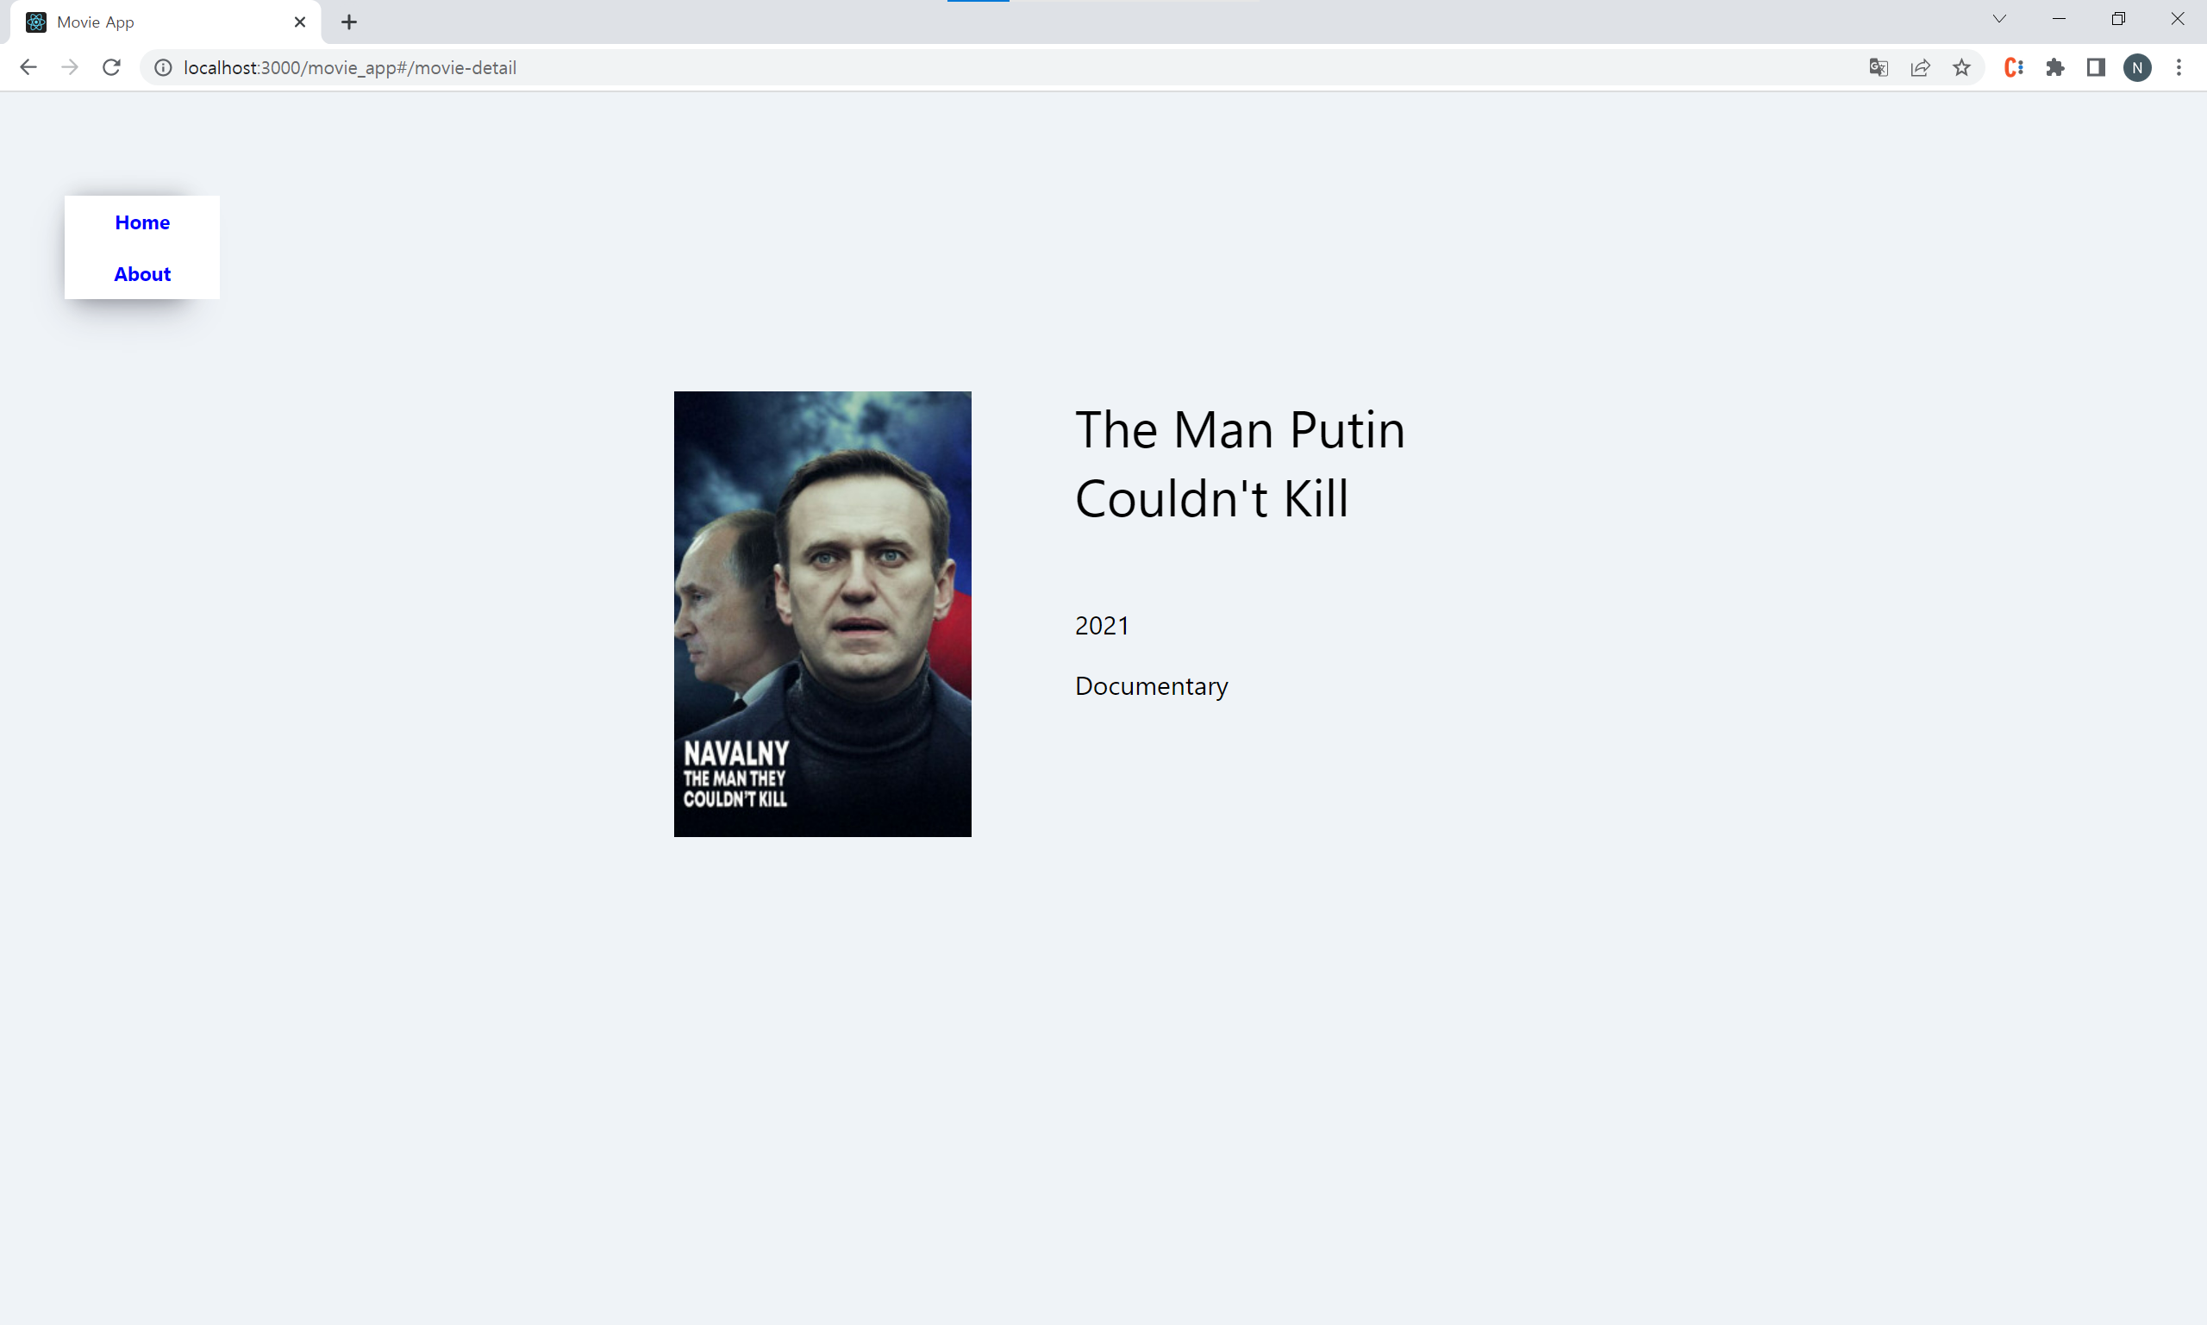Image resolution: width=2207 pixels, height=1325 pixels.
Task: Expand the tab search chevron
Action: pos(1999,18)
